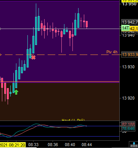Click the 13 920 axis price
138x148 pixels.
pyautogui.click(x=128, y=98)
